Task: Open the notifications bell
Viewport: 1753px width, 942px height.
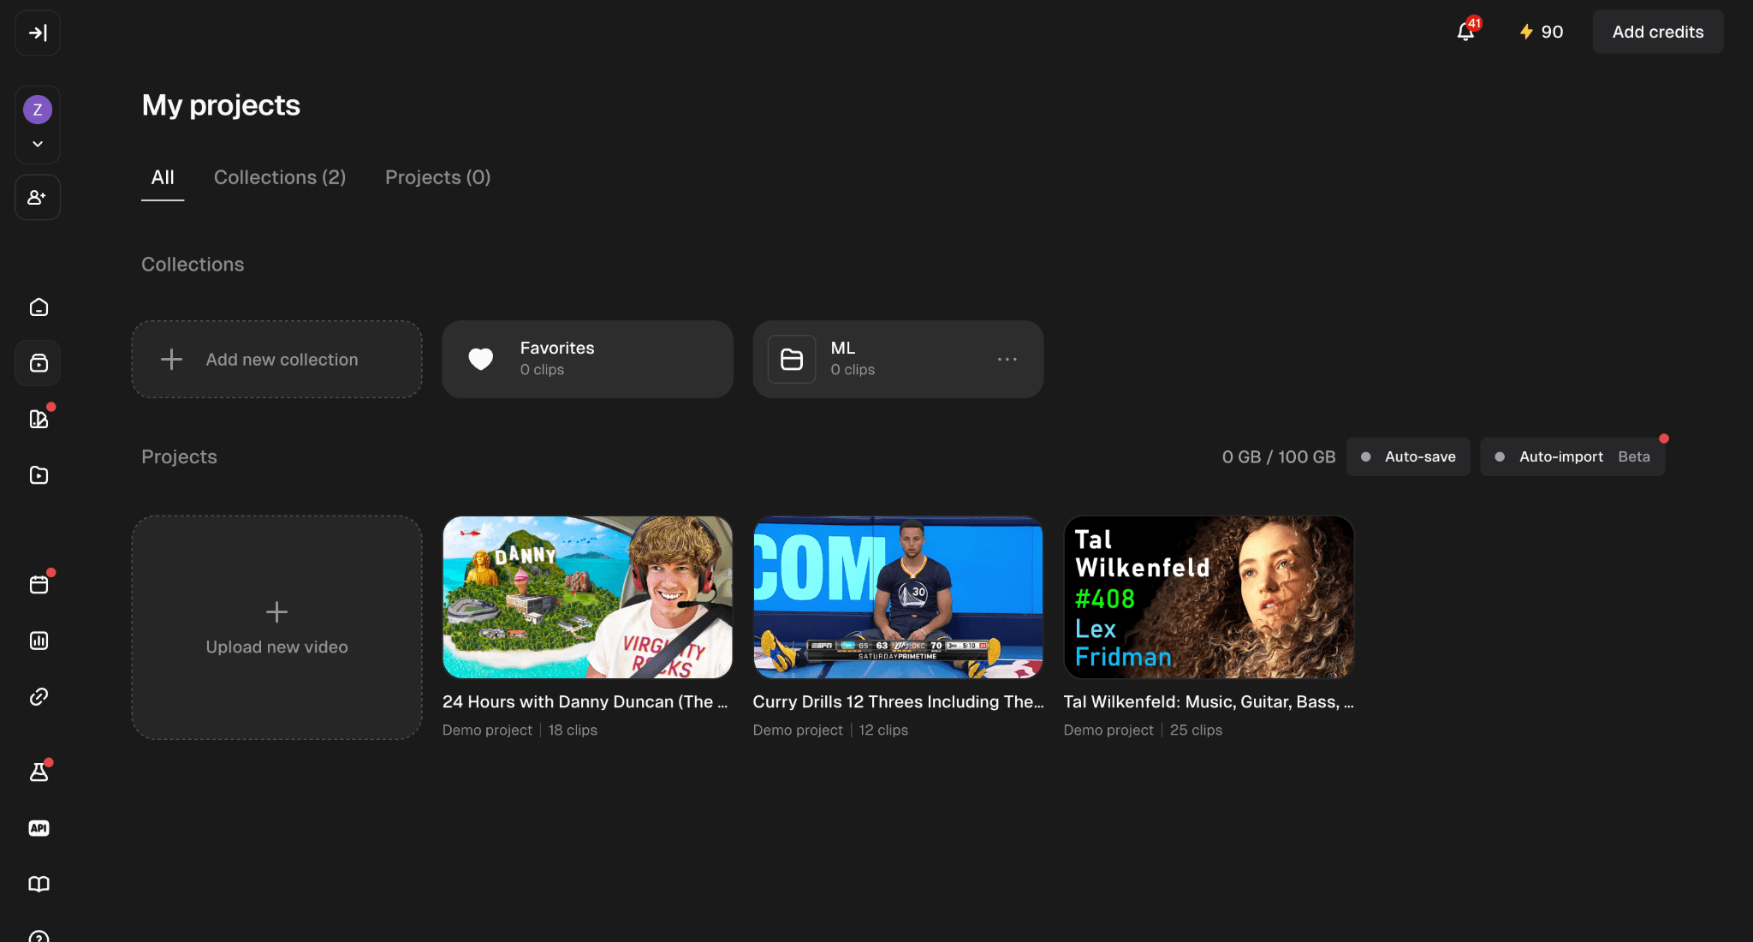Action: (x=1466, y=32)
